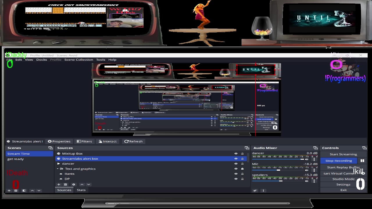Pause the recording
The height and width of the screenshot is (209, 372).
point(362,161)
